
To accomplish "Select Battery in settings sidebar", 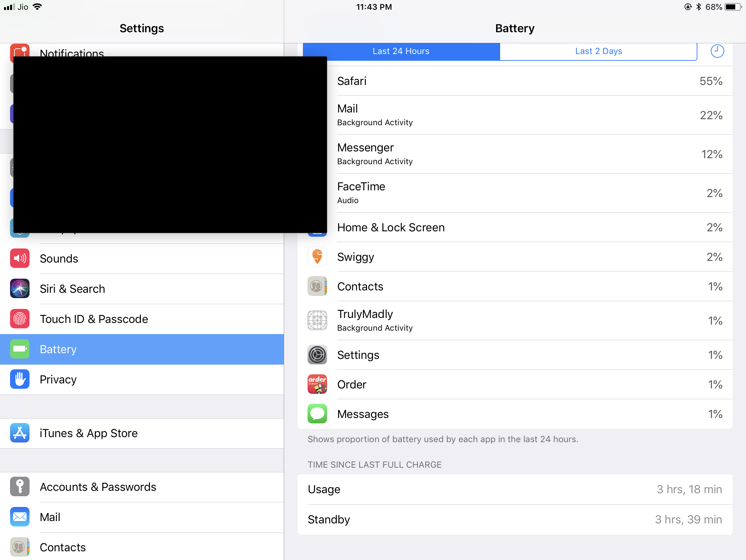I will [x=142, y=349].
